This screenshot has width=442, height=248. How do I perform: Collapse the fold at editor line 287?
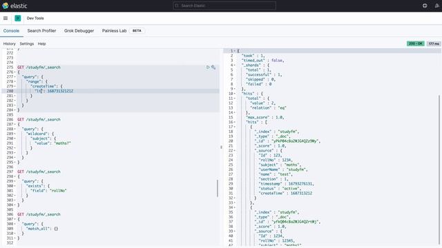click(15, 124)
